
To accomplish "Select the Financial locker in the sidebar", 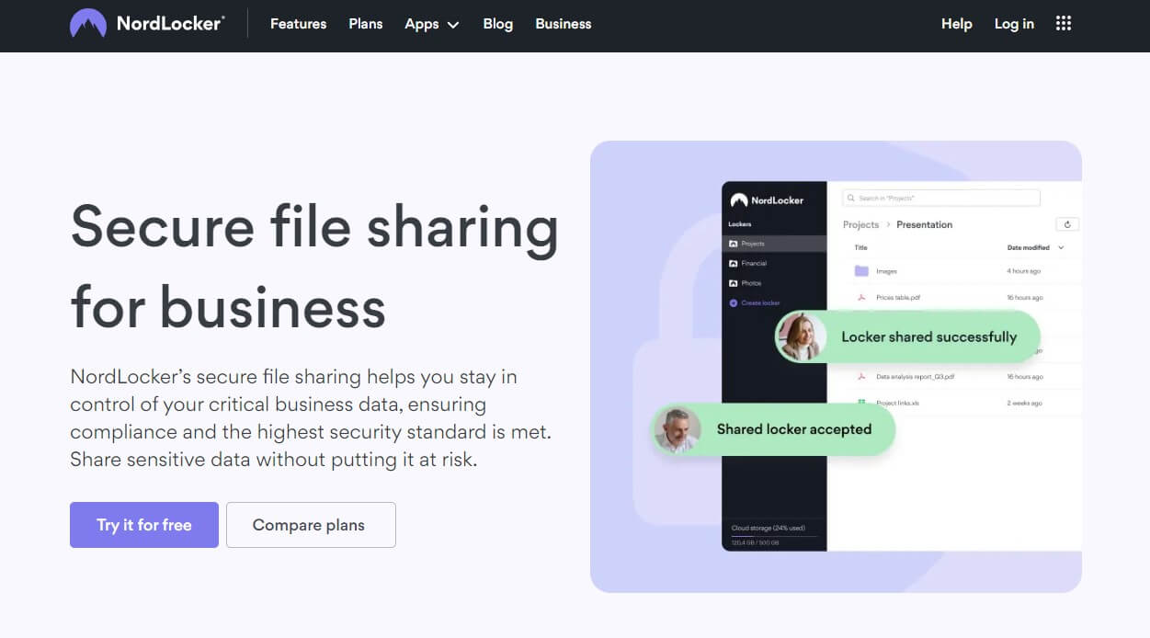I will [775, 264].
